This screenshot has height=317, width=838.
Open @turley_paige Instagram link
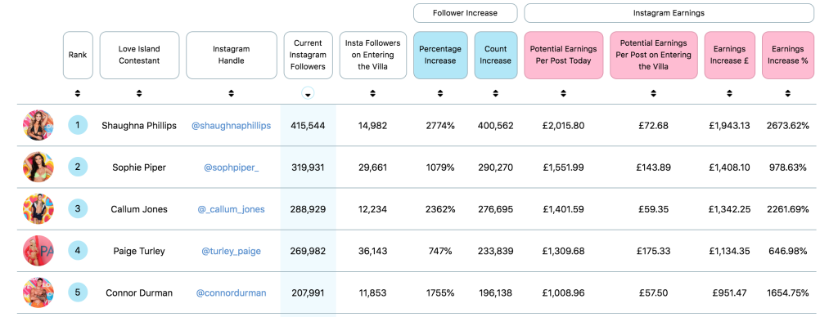click(231, 251)
